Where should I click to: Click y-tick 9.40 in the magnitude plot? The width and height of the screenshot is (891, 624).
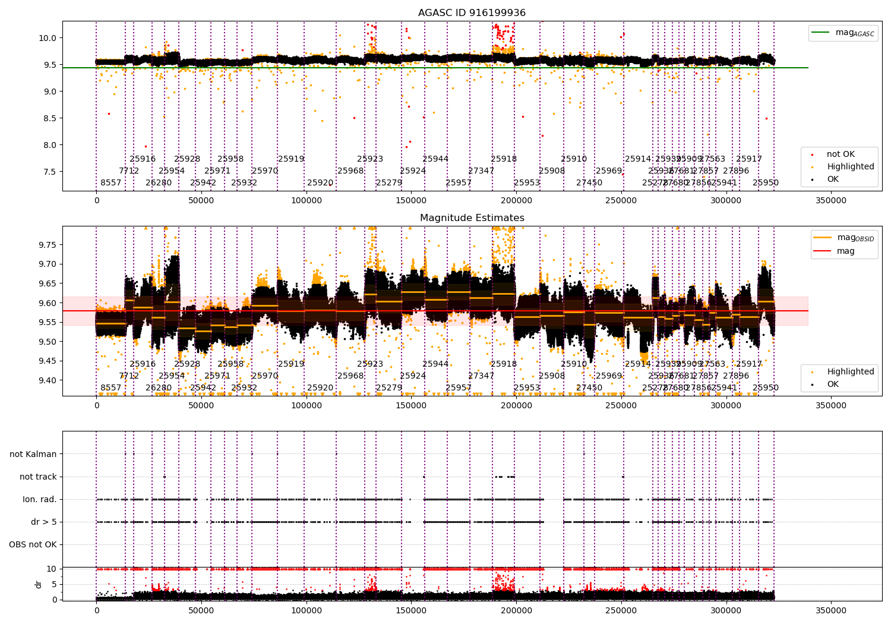click(48, 380)
